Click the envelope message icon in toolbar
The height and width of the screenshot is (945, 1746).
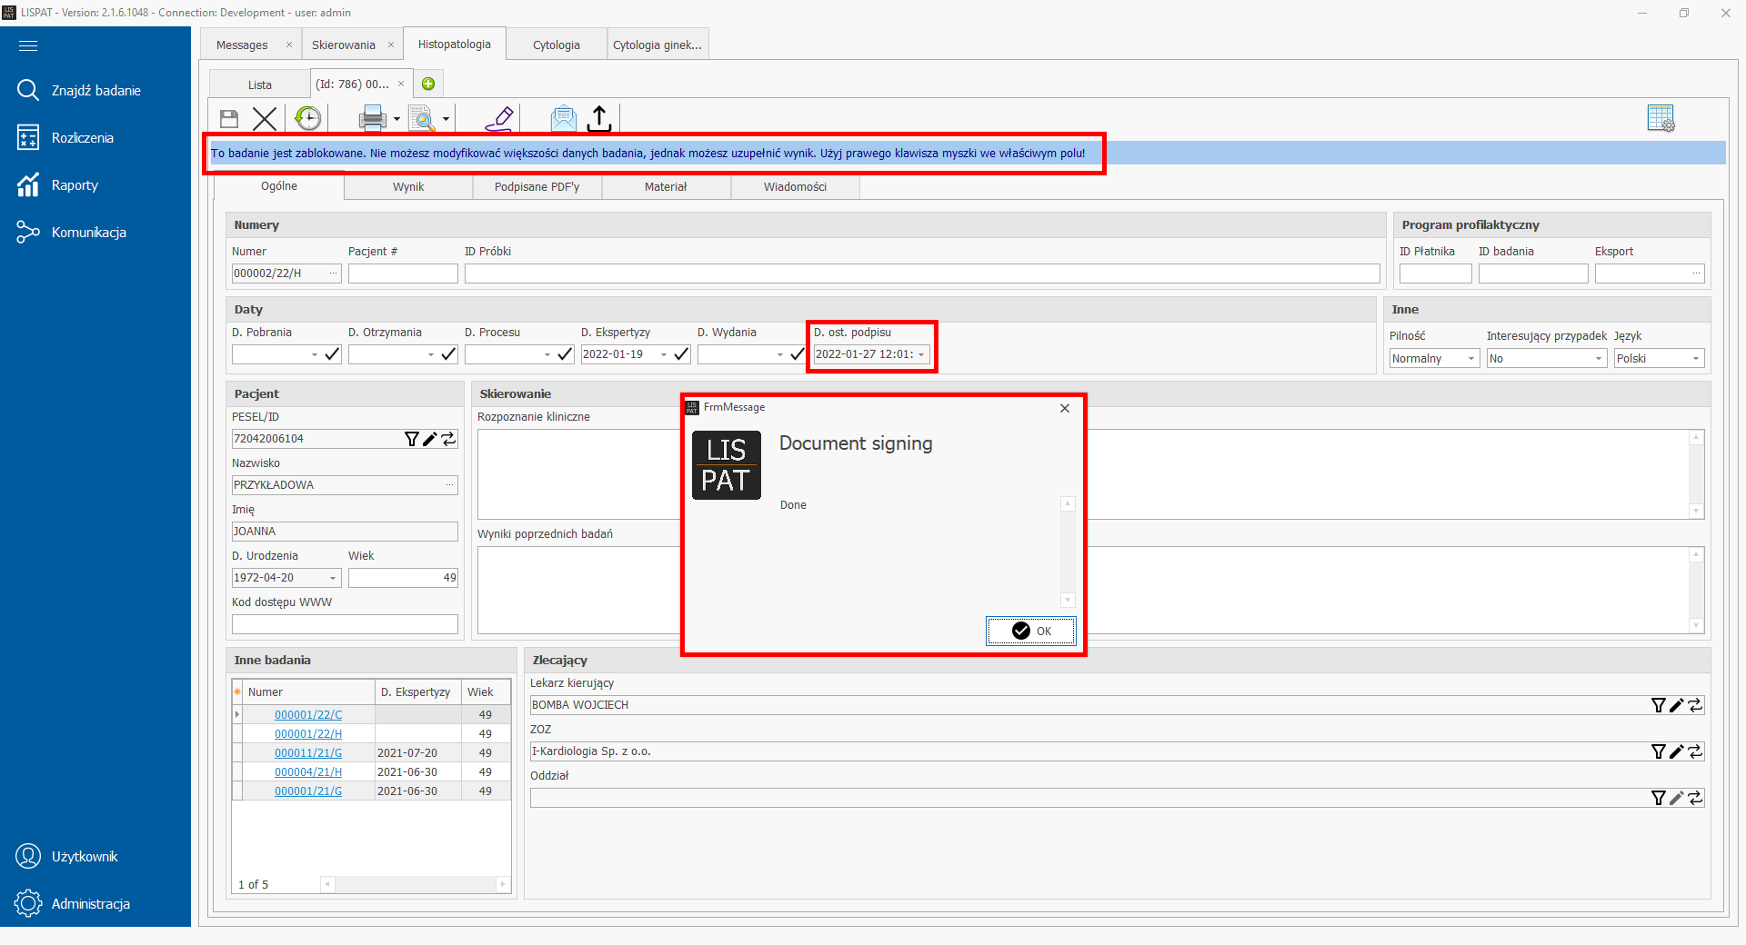pos(563,118)
